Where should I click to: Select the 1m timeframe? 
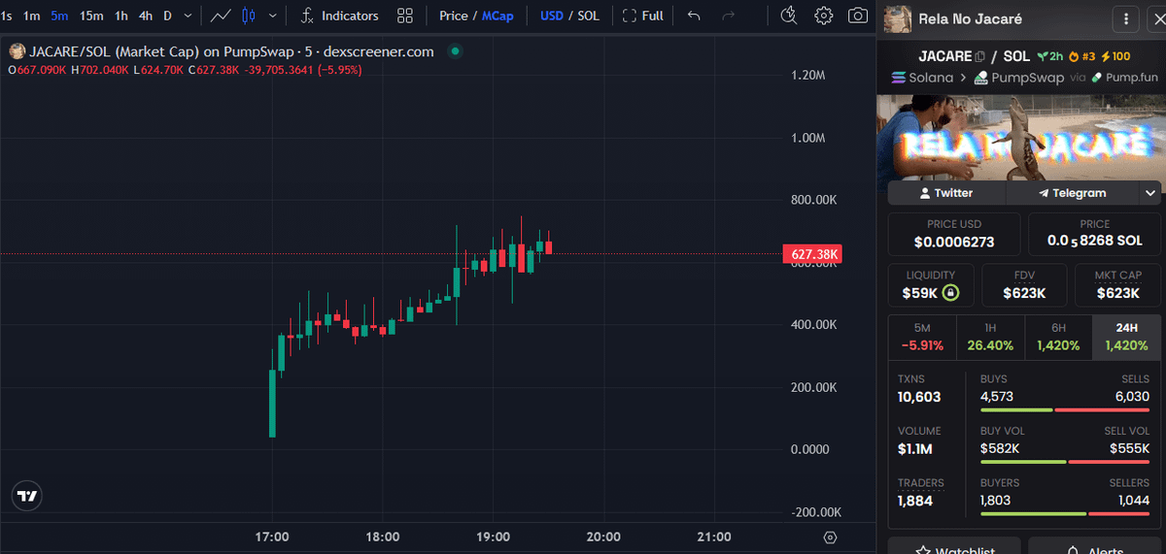[32, 16]
